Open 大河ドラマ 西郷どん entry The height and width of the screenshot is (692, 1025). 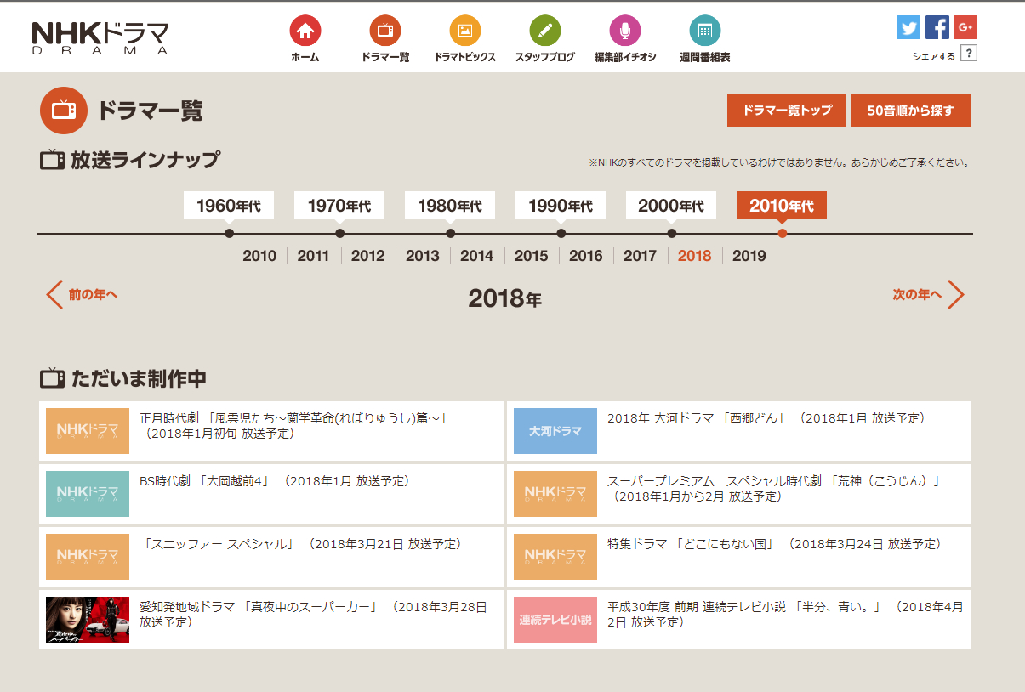point(739,431)
